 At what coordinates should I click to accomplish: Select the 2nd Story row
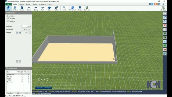click(x=18, y=76)
